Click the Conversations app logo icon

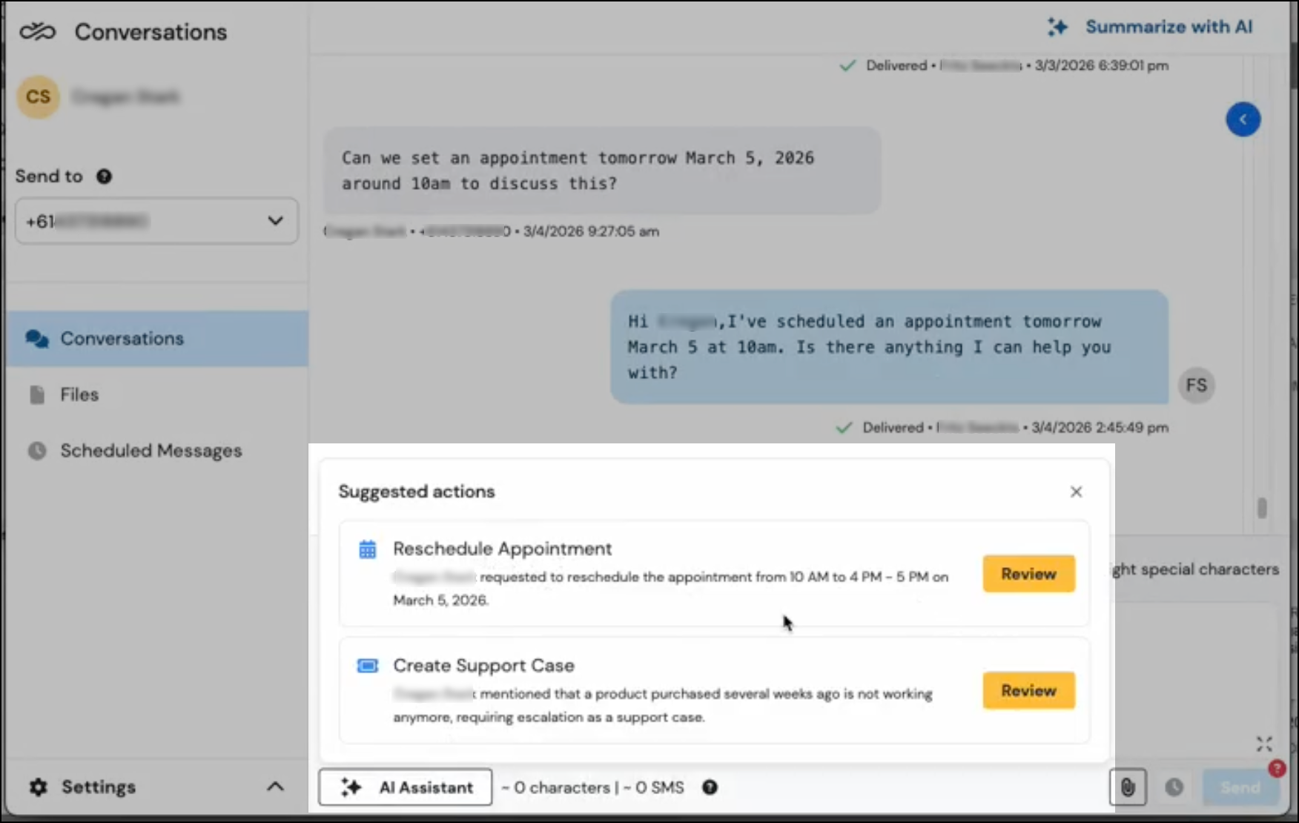click(37, 32)
